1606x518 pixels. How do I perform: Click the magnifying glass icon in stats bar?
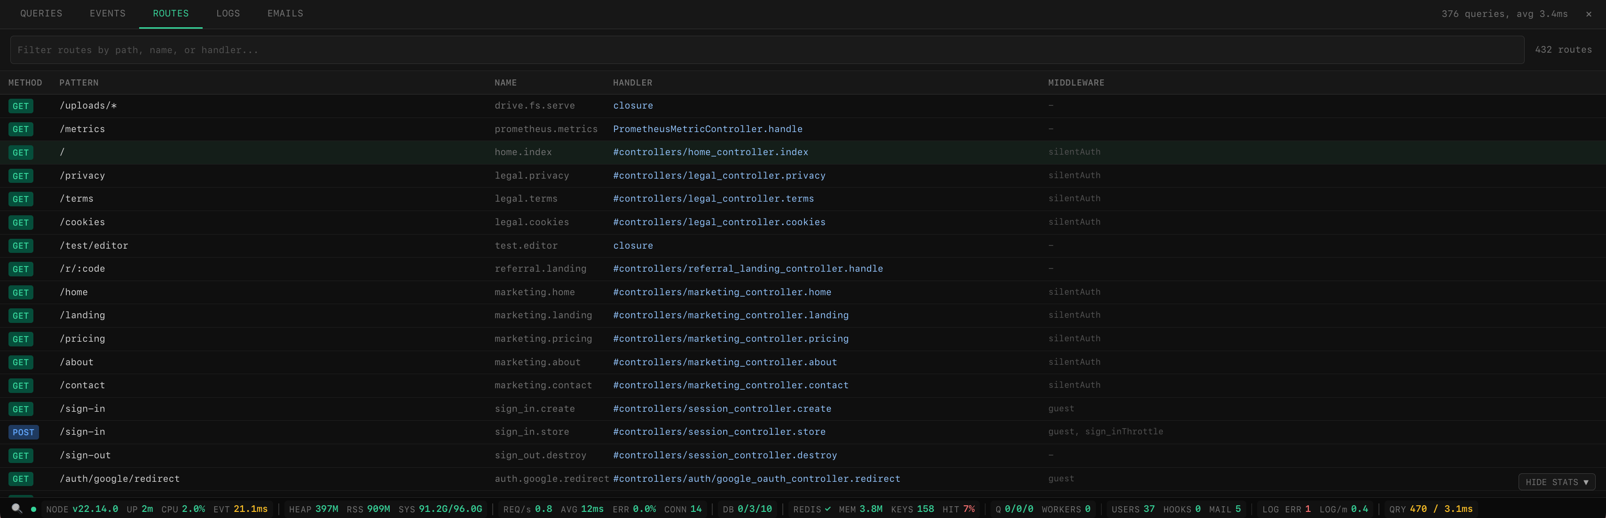[17, 509]
